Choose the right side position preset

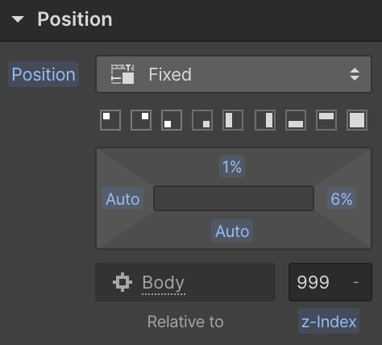coord(265,120)
